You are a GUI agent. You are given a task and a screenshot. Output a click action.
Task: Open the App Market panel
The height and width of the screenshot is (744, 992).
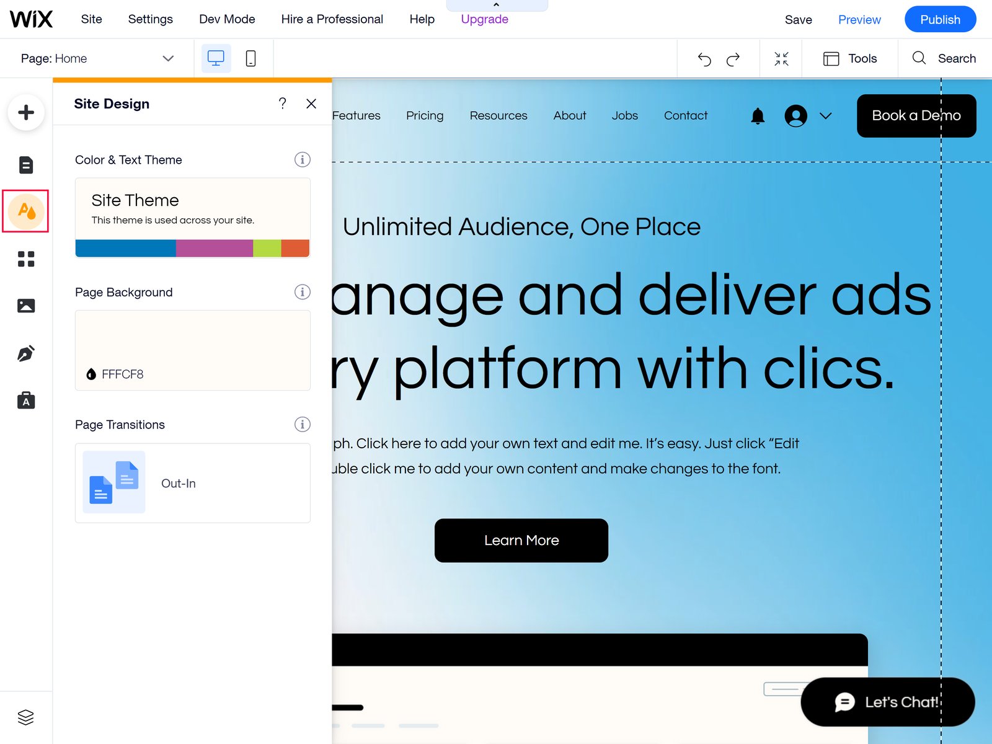point(26,260)
